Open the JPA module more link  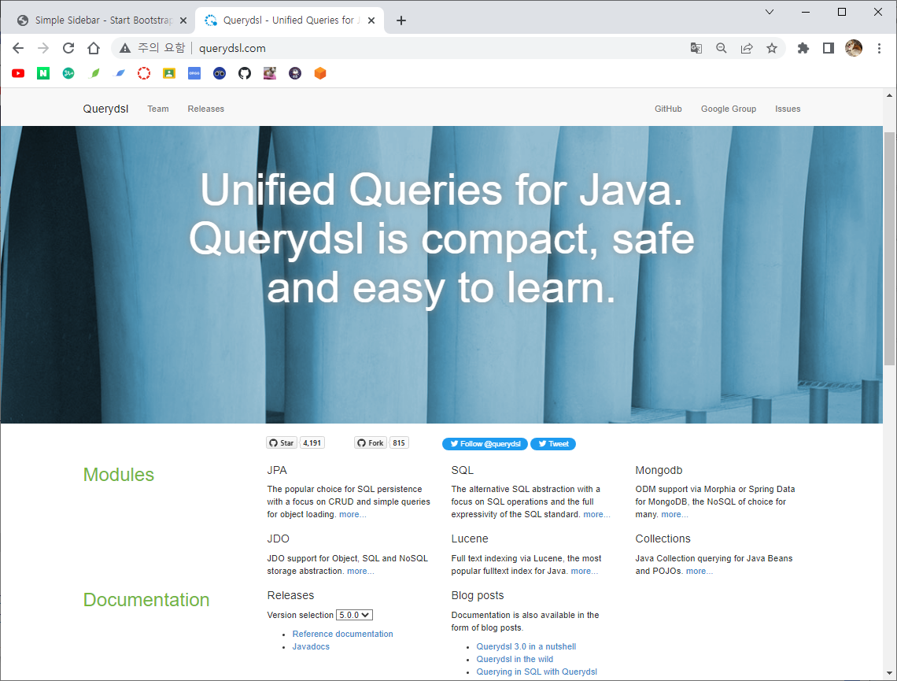[x=353, y=514]
